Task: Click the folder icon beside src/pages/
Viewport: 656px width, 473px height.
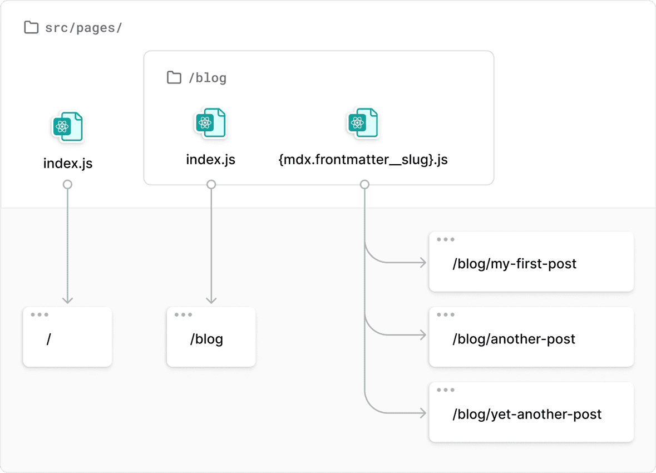Action: click(x=31, y=27)
